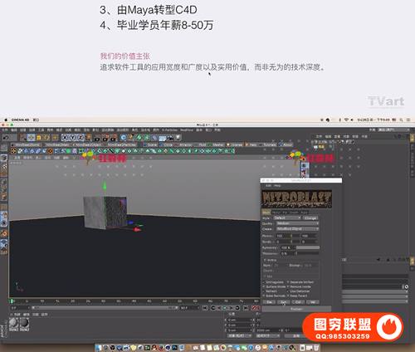The height and width of the screenshot is (352, 415).
Task: Click the Col button in NitroBlast
Action: pyautogui.click(x=298, y=302)
